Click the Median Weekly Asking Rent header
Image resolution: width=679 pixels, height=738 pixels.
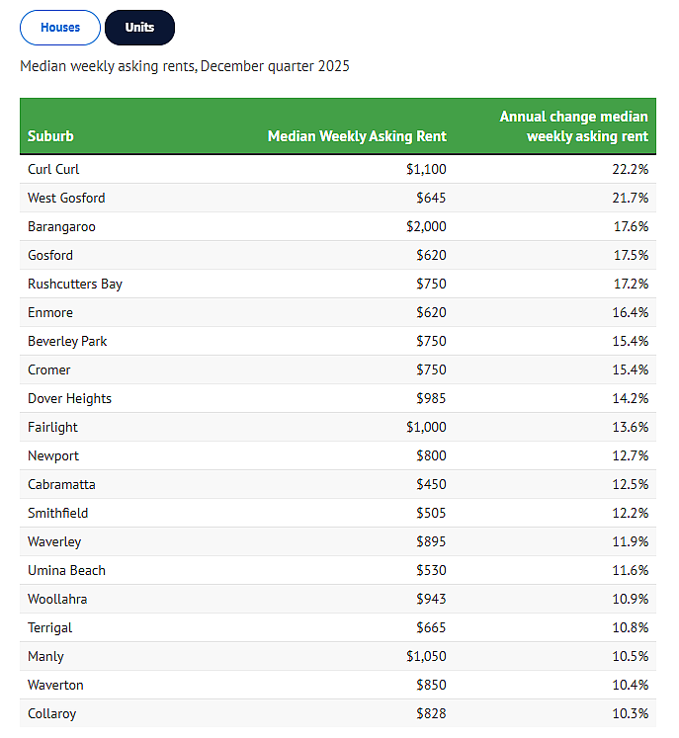(357, 136)
